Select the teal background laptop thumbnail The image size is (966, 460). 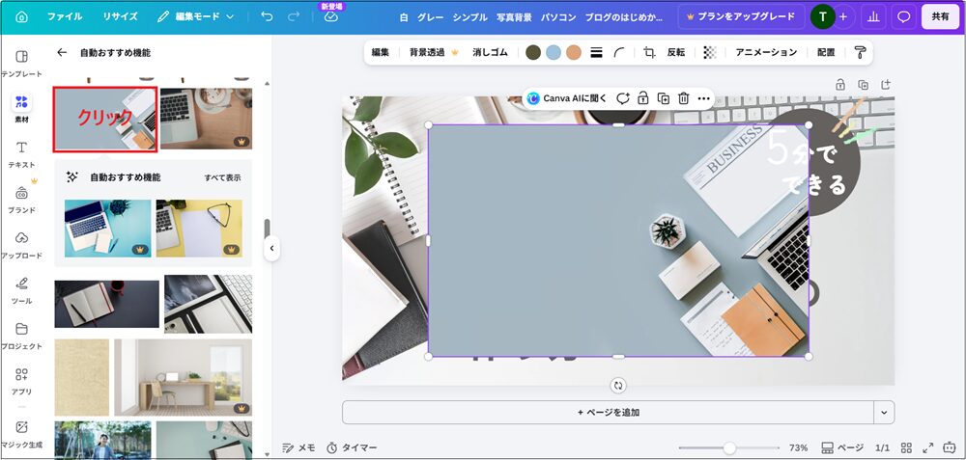coord(108,229)
